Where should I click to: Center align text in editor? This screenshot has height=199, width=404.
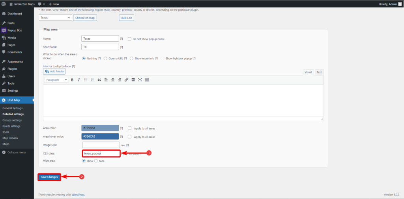[113, 80]
